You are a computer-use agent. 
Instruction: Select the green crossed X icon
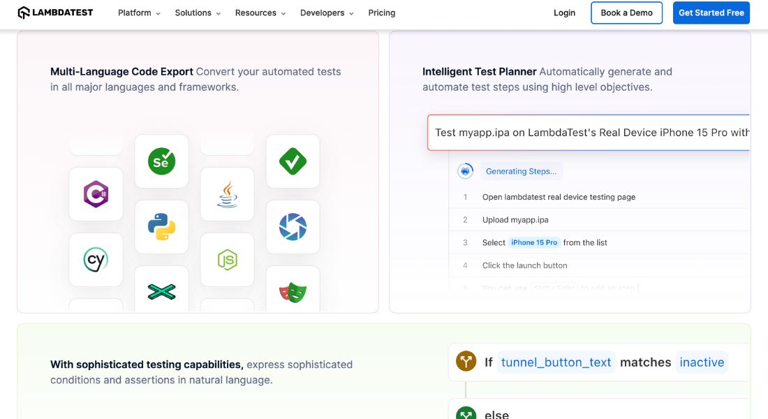click(162, 292)
